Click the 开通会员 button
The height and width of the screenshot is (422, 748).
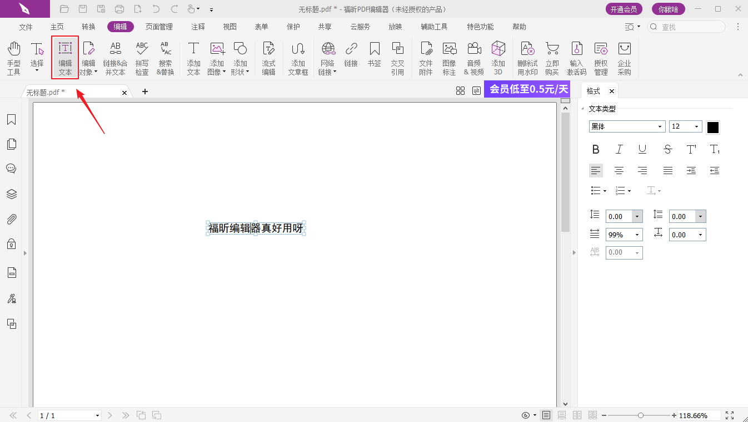(x=624, y=9)
